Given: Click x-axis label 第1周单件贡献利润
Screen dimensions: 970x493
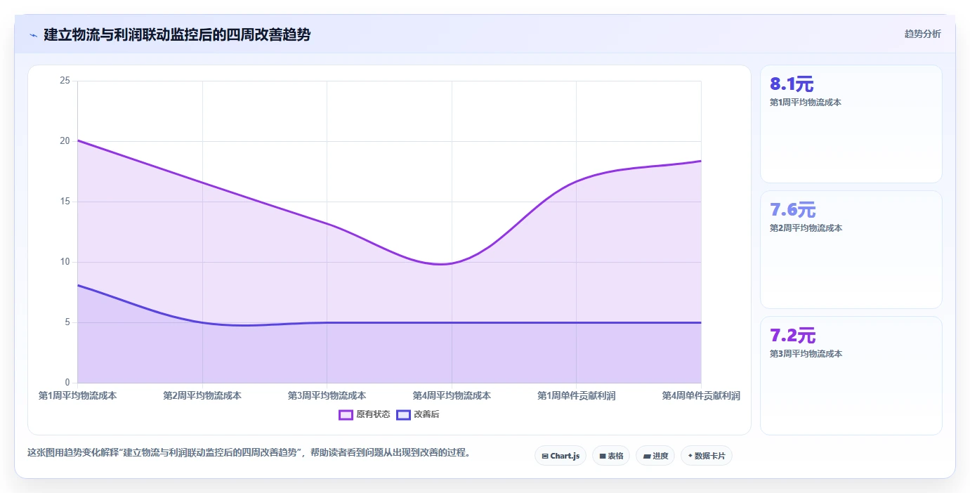Looking at the screenshot, I should [577, 396].
